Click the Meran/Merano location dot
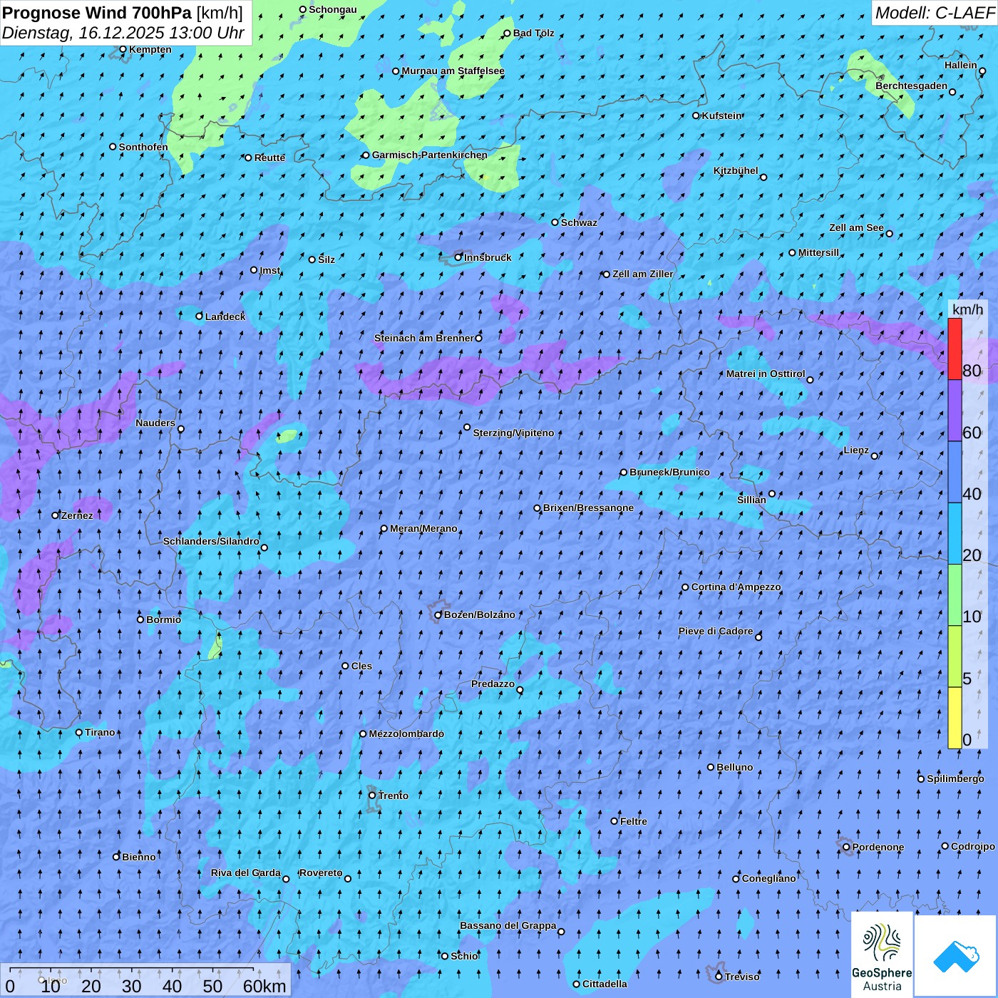This screenshot has width=998, height=998. tap(384, 529)
